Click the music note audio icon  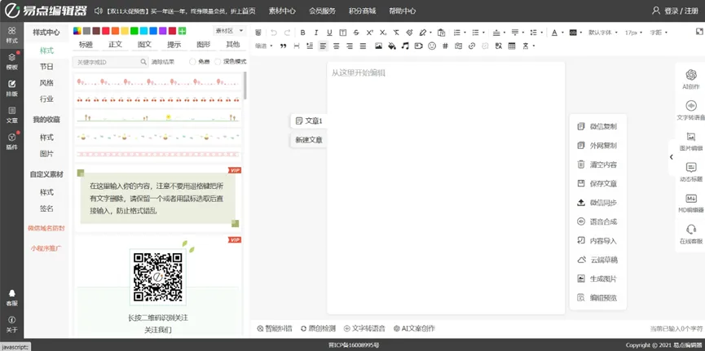pos(405,46)
